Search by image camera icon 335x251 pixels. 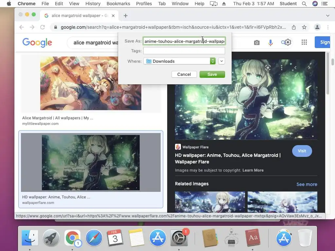coord(256,43)
